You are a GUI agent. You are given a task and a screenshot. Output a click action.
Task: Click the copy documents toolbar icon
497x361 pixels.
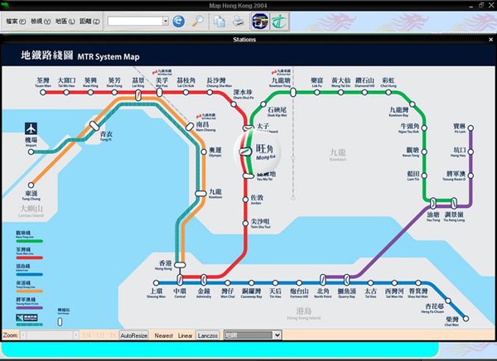(220, 20)
